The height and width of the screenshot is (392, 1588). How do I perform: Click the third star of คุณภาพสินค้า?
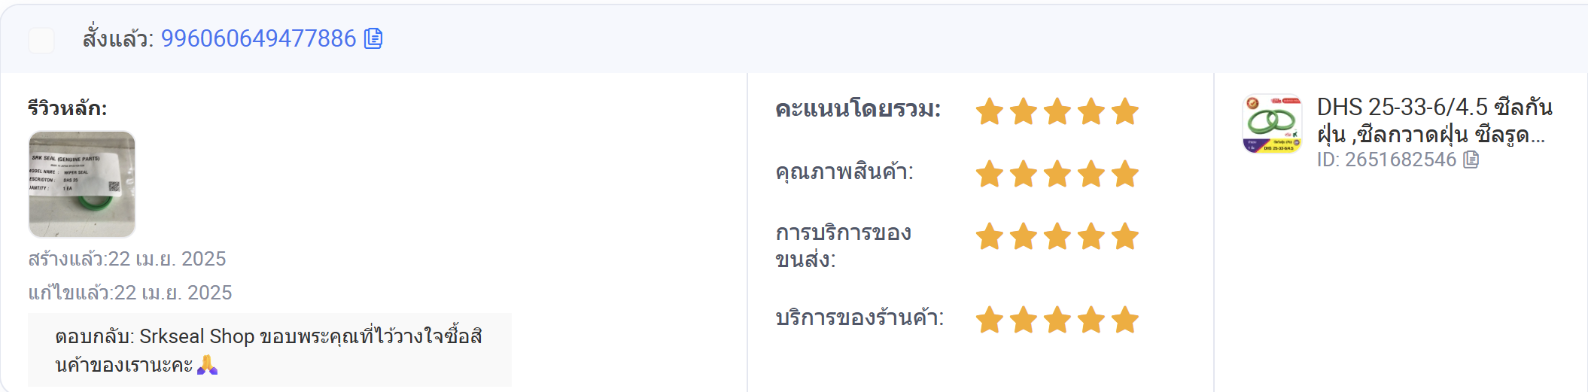pyautogui.click(x=1057, y=174)
